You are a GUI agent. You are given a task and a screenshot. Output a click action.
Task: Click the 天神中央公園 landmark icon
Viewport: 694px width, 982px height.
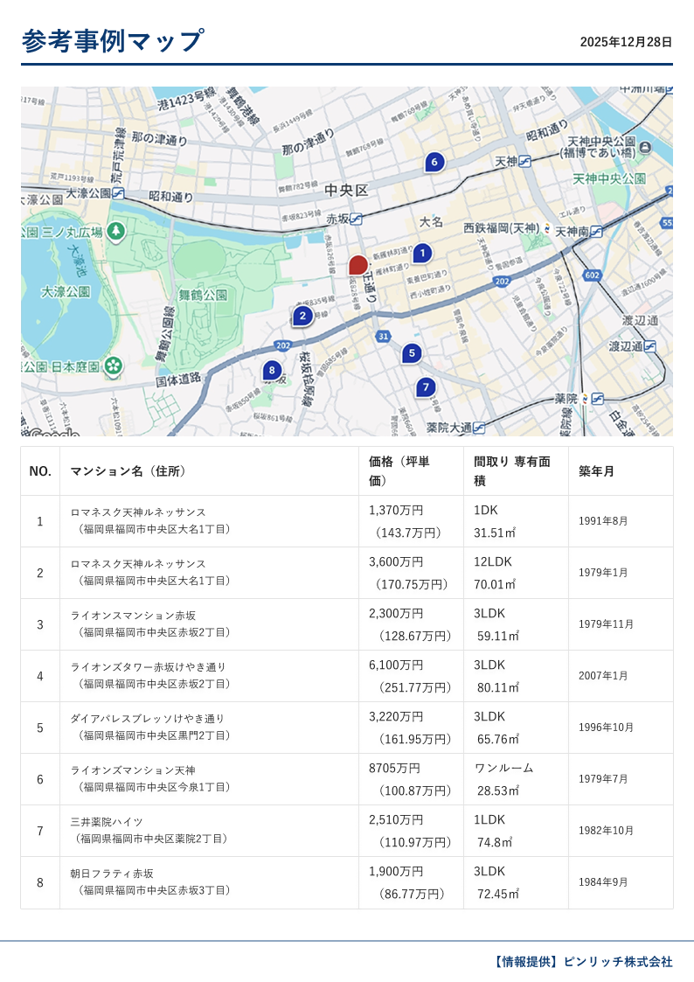pyautogui.click(x=645, y=148)
